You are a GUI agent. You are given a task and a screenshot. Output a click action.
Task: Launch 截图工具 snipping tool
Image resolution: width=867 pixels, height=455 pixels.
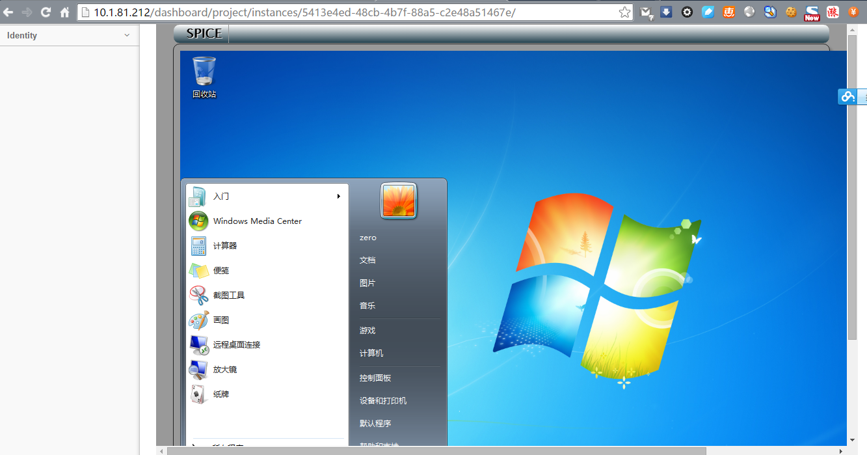(x=267, y=295)
